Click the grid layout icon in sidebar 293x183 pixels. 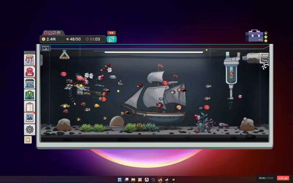(28, 140)
